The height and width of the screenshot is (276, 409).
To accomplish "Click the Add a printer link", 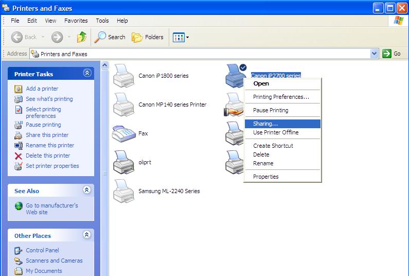I will click(42, 89).
